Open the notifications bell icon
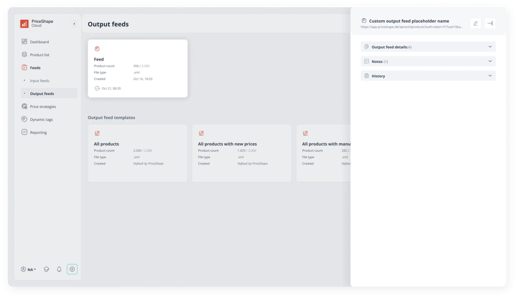The image size is (517, 298). click(59, 270)
